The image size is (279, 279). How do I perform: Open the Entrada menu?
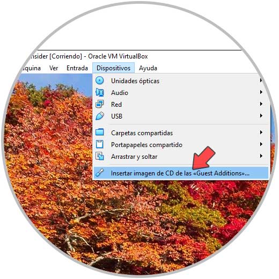pyautogui.click(x=77, y=68)
